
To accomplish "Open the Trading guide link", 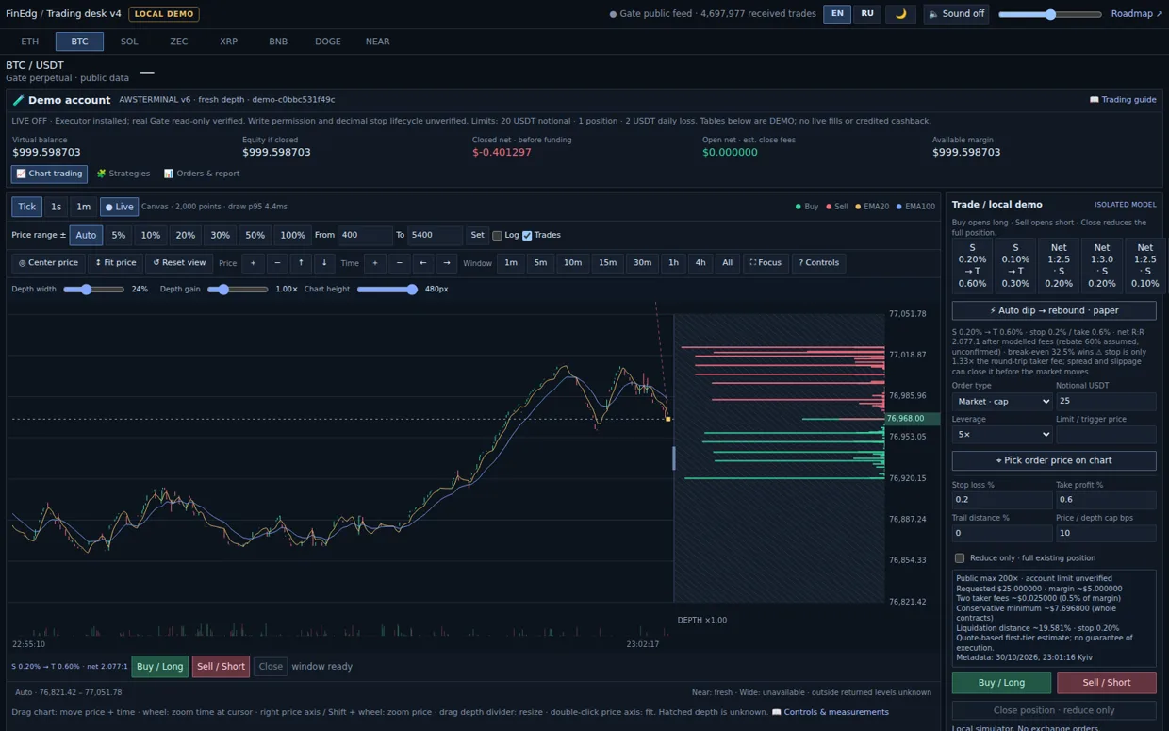I will (x=1123, y=100).
